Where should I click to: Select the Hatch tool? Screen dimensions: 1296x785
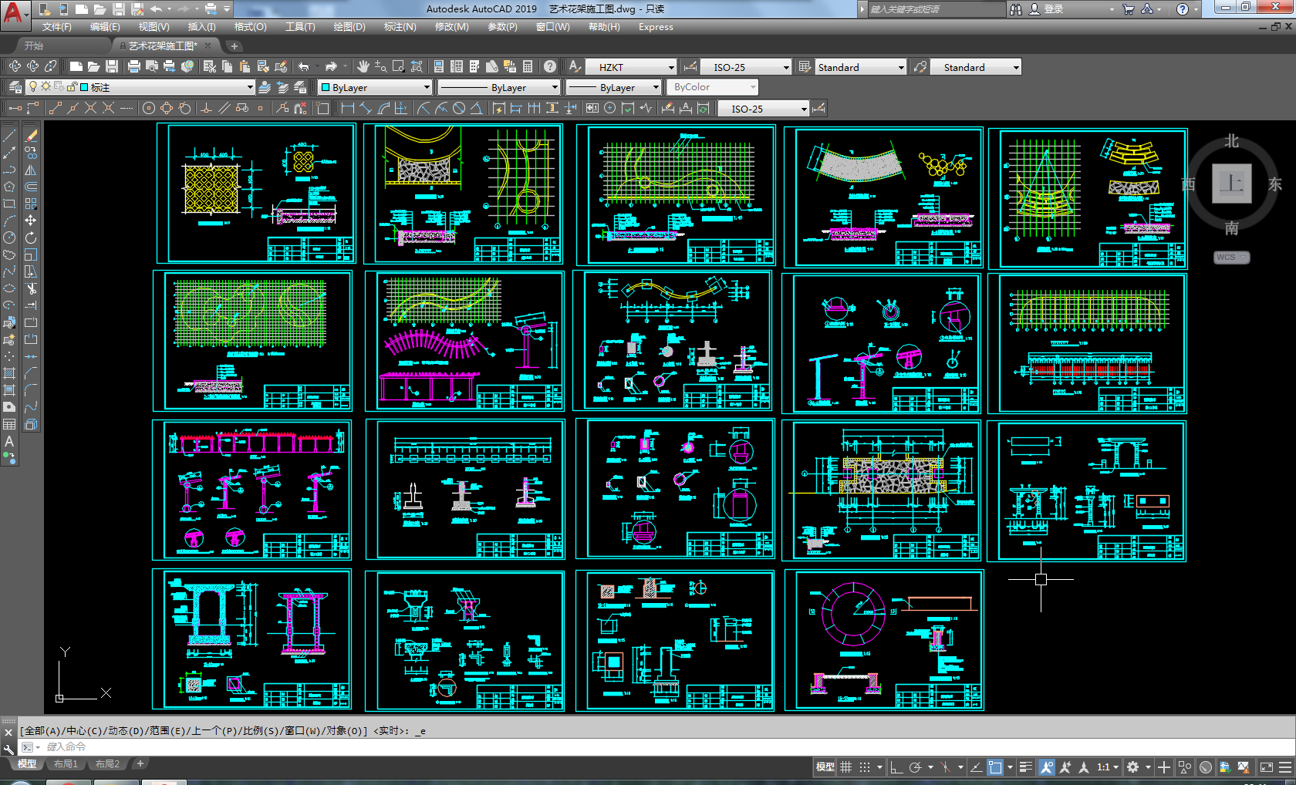9,373
